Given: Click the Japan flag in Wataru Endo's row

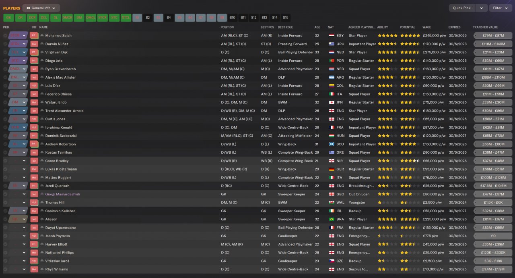Looking at the screenshot, I should tap(332, 102).
